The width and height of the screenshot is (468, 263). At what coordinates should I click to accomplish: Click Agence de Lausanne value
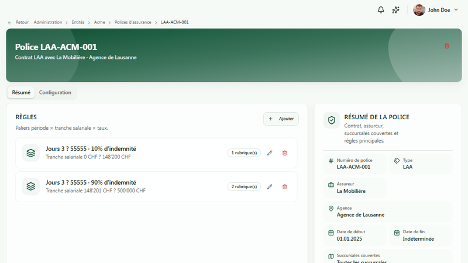(x=360, y=215)
